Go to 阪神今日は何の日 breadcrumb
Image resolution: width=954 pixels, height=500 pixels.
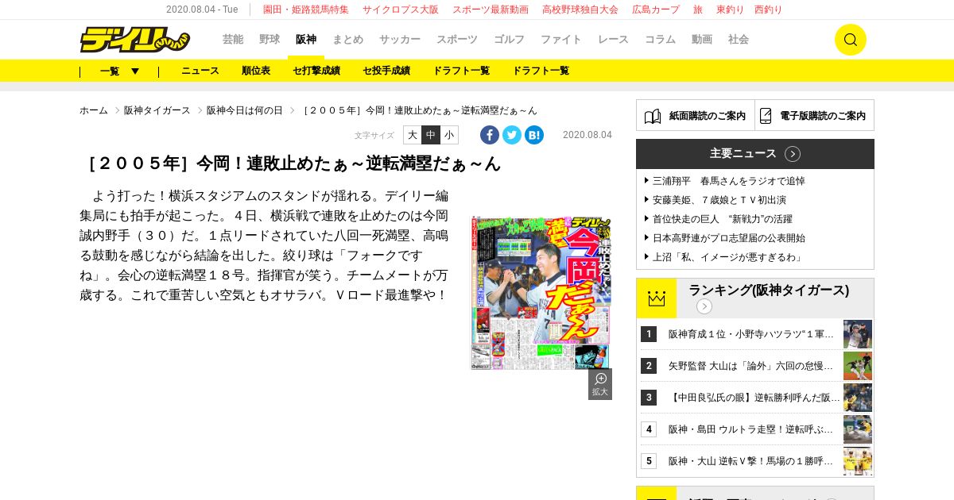coord(245,110)
